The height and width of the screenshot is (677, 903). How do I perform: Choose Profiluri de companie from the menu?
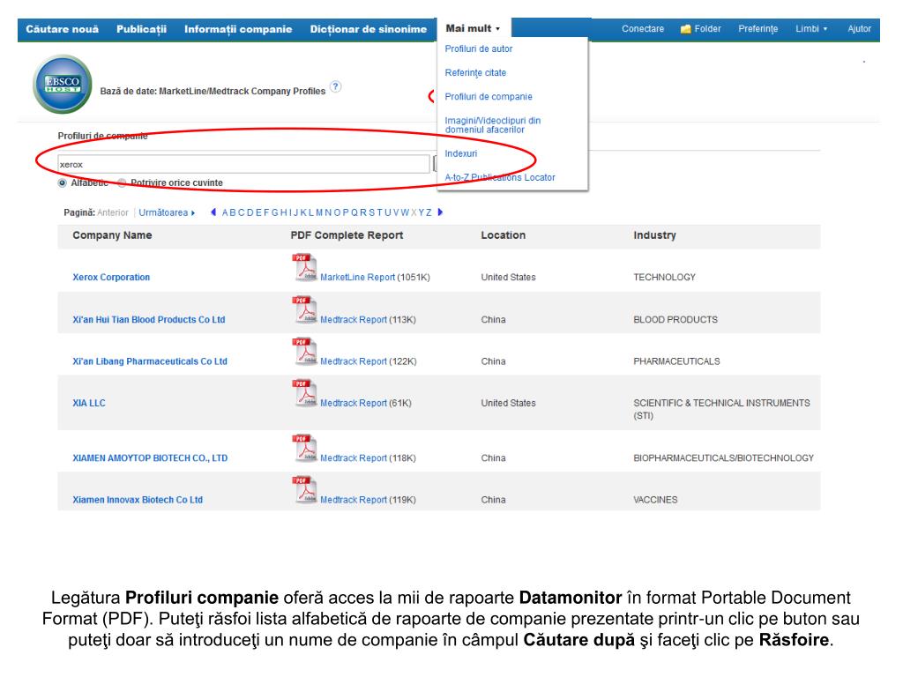point(489,97)
